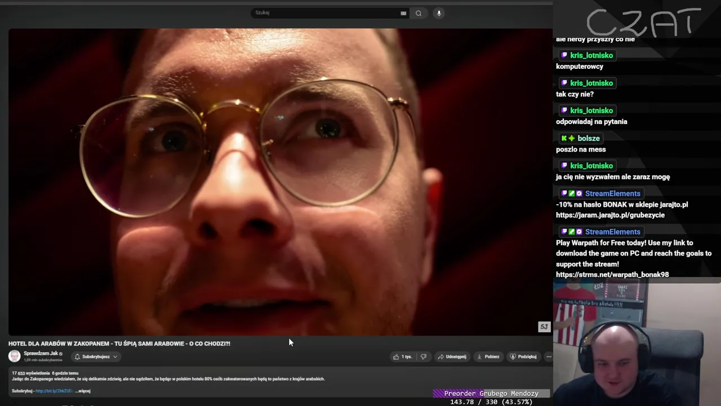Click the SJ watermark in the video corner
Viewport: 721px width, 406px height.
pos(544,326)
